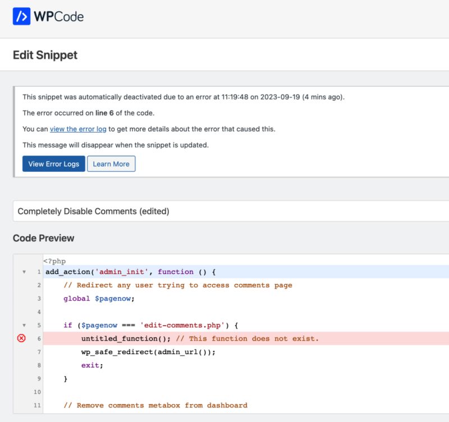Click the snippet title field showing Completely Disable Comments
449x422 pixels.
click(95, 211)
